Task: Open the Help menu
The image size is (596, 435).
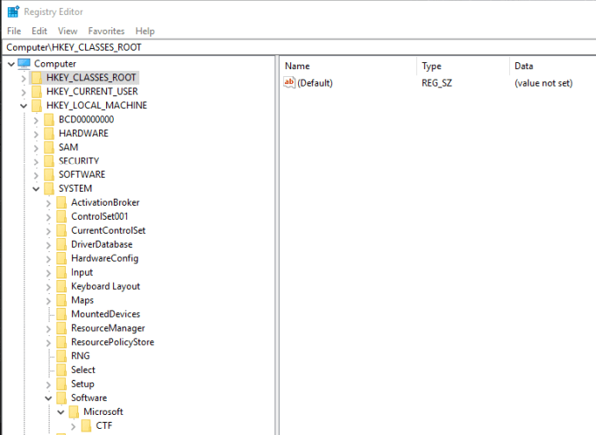Action: (x=145, y=32)
